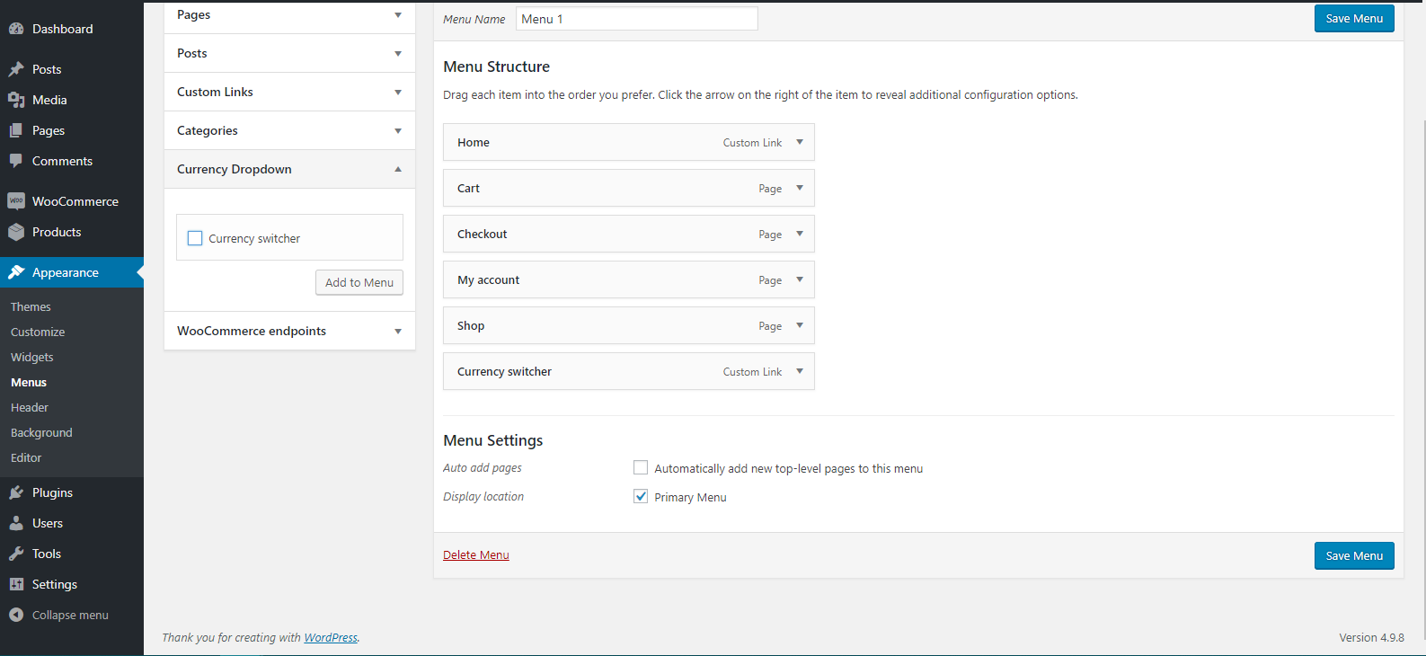
Task: Click the Comments speech bubble icon
Action: 16,161
